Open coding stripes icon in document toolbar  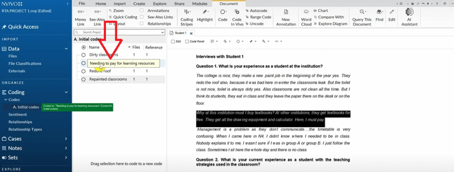point(227,41)
